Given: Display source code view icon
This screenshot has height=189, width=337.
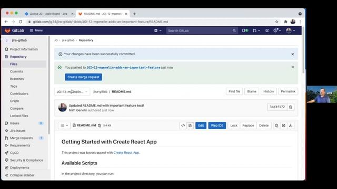Looking at the screenshot, I should (183, 125).
